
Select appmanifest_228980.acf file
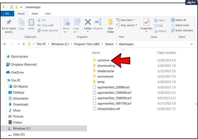coord(111,87)
